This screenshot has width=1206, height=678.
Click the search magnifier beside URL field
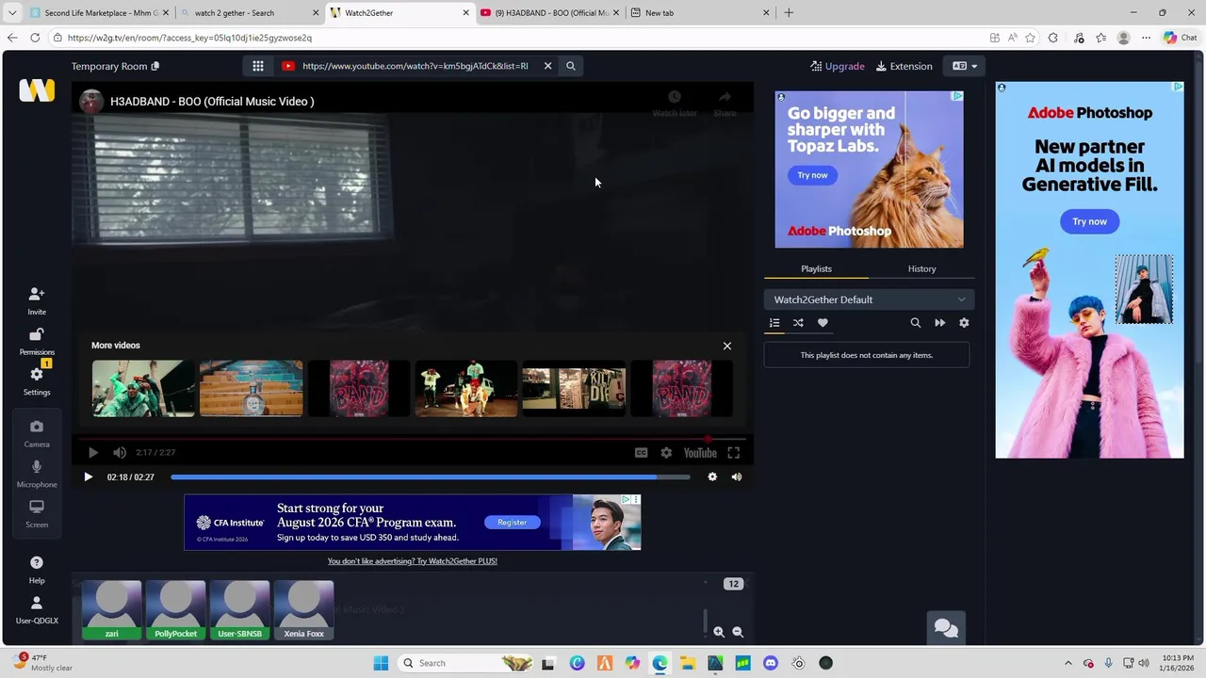point(570,66)
